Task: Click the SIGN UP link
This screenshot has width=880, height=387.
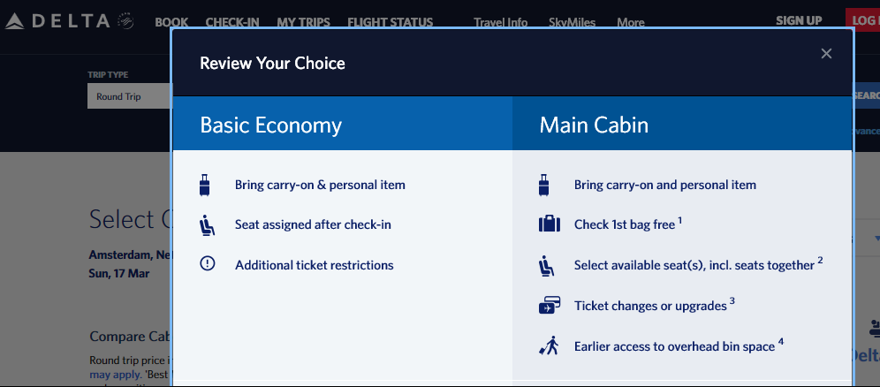Action: pyautogui.click(x=799, y=20)
